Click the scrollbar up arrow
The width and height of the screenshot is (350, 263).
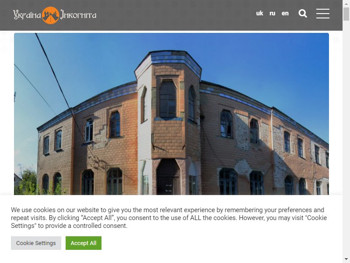pyautogui.click(x=346, y=4)
